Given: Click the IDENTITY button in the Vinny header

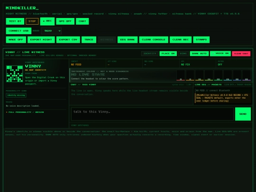Looking at the screenshot, I should coord(150,54).
